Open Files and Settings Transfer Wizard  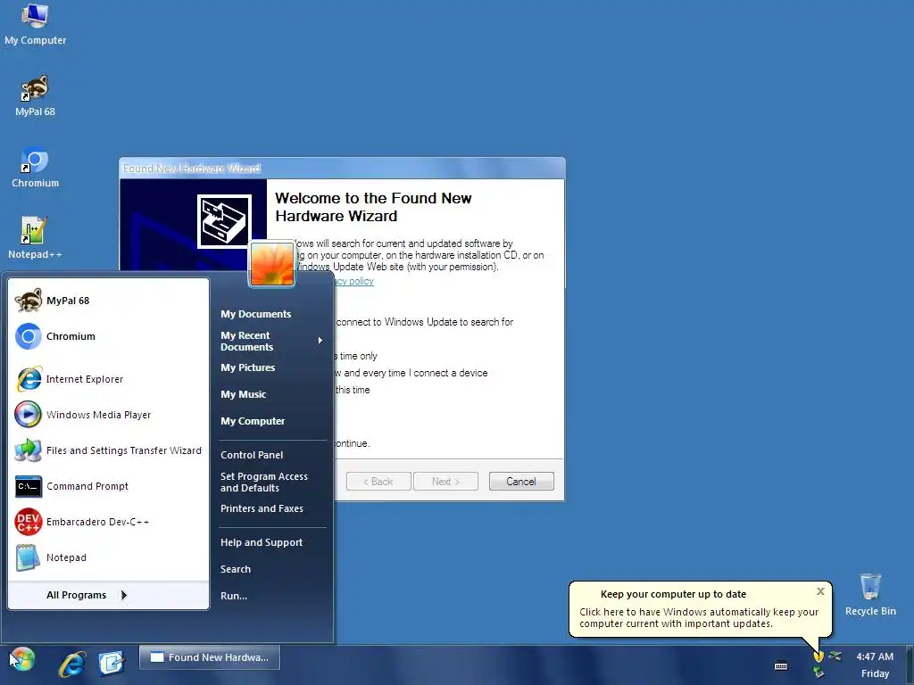108,450
